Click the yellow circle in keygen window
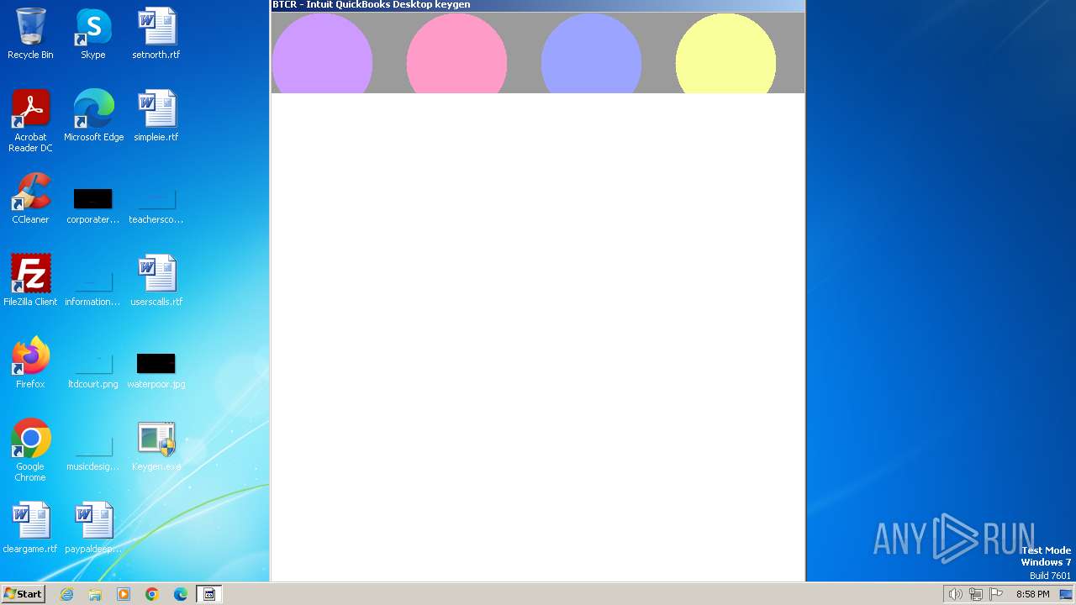The height and width of the screenshot is (605, 1076). tap(725, 53)
